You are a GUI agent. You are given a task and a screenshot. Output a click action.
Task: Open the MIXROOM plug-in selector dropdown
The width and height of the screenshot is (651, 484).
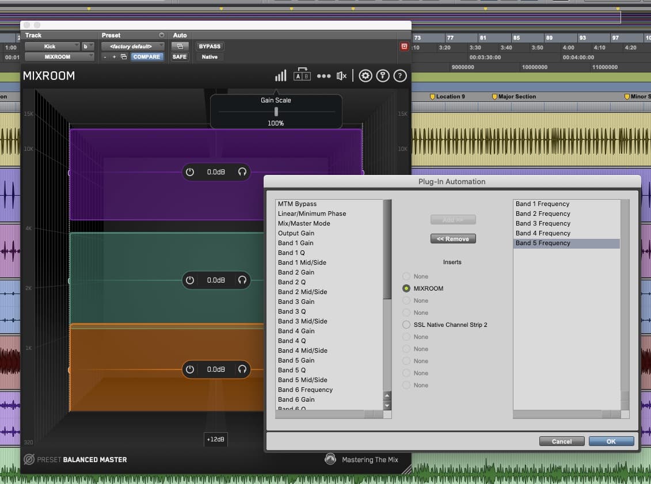pos(59,57)
